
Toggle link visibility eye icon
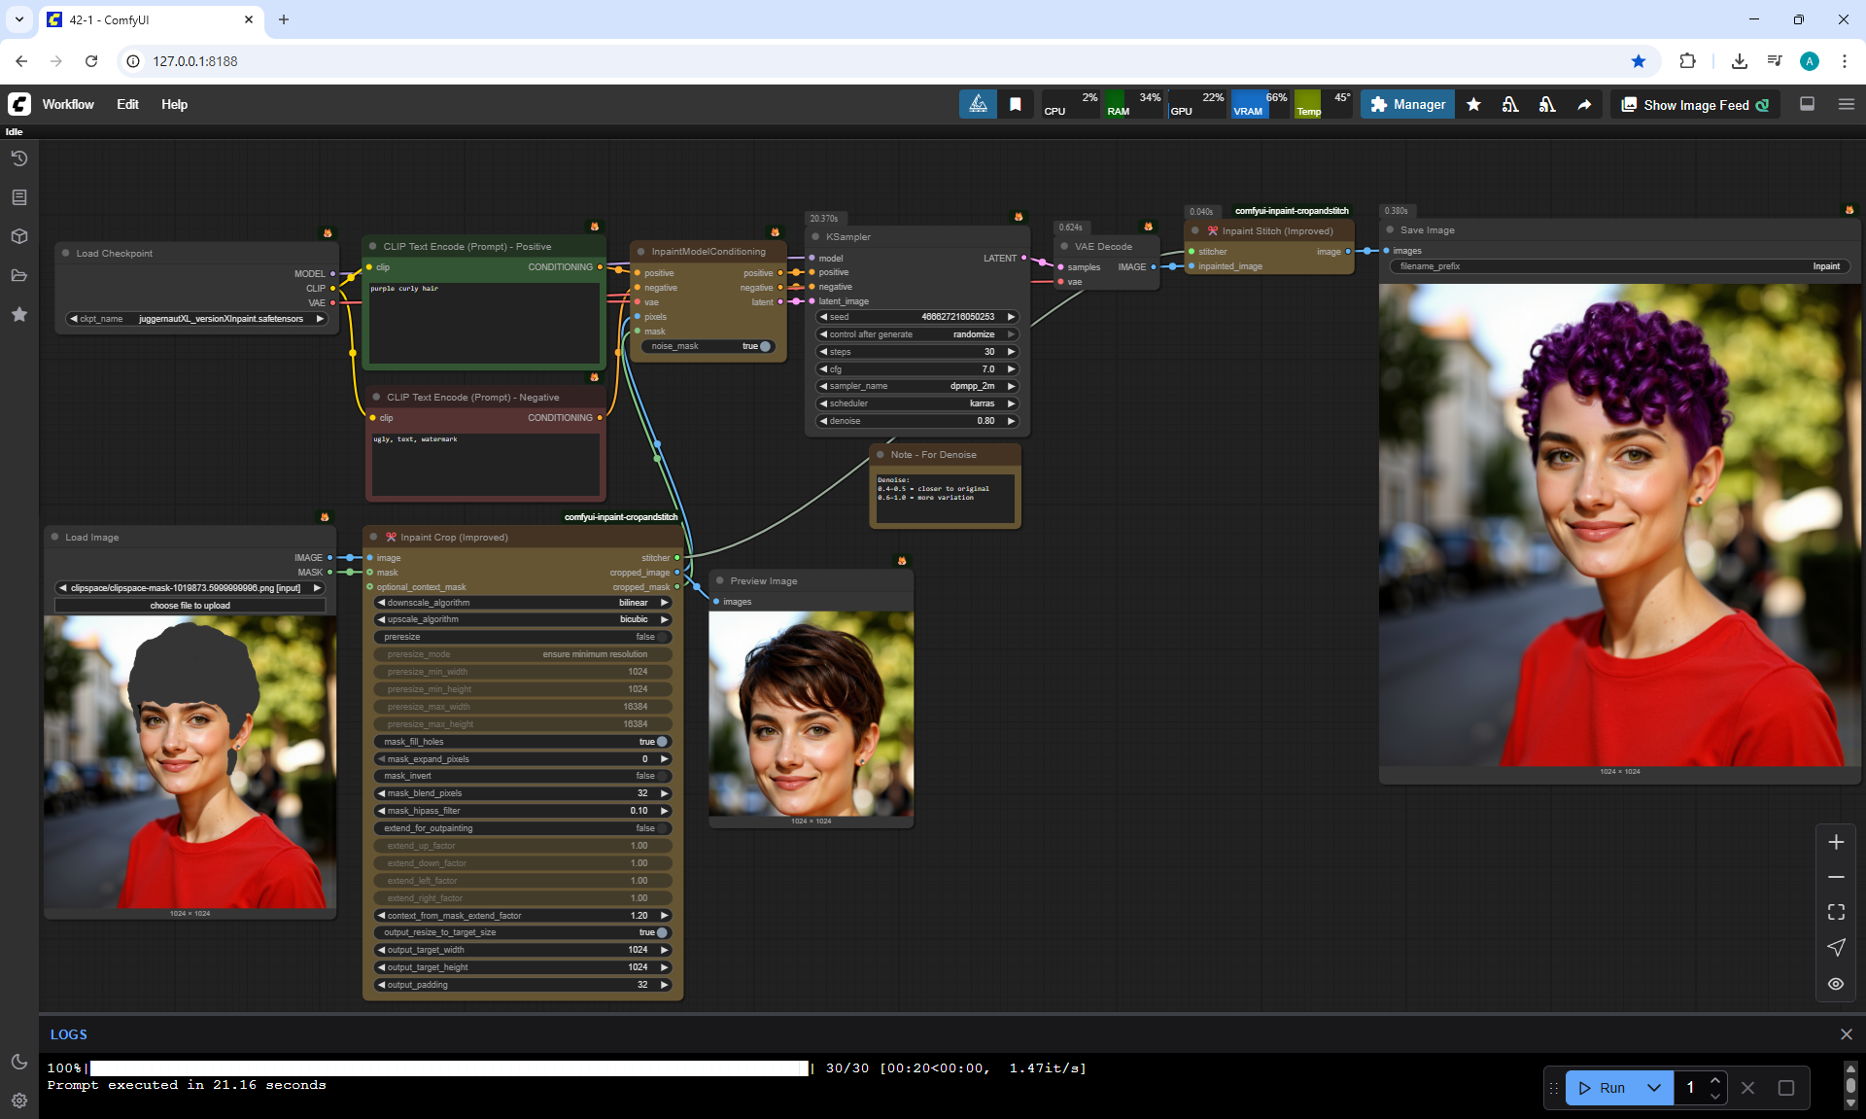(x=1836, y=984)
